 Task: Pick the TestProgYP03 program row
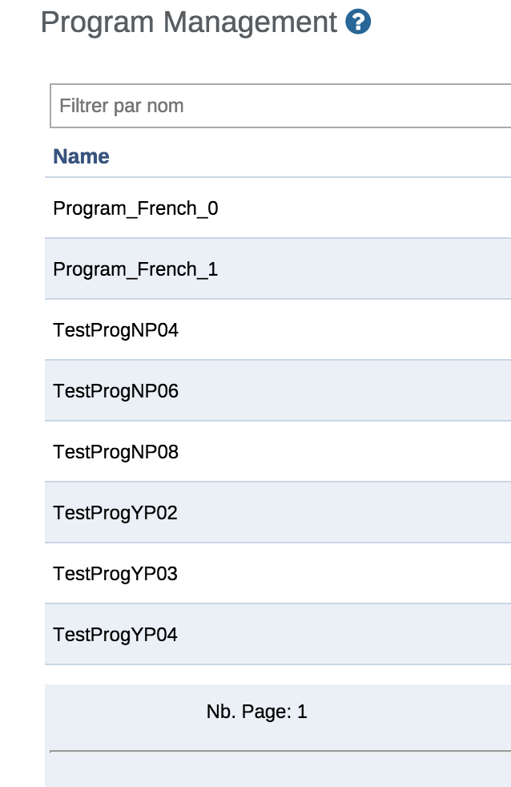tap(115, 574)
